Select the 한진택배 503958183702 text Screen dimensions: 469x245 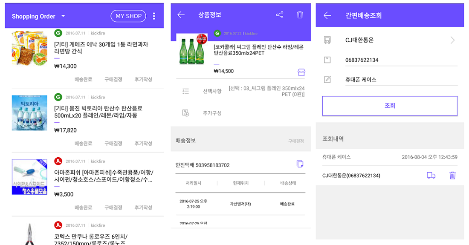pos(203,165)
